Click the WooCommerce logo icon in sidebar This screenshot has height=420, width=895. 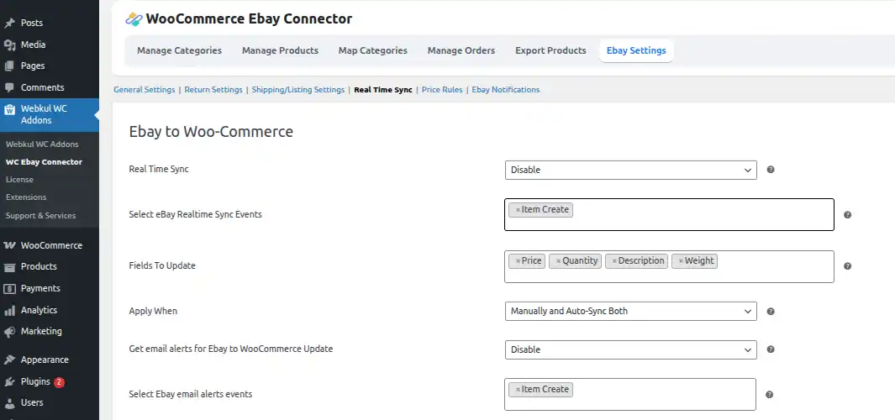click(x=10, y=245)
